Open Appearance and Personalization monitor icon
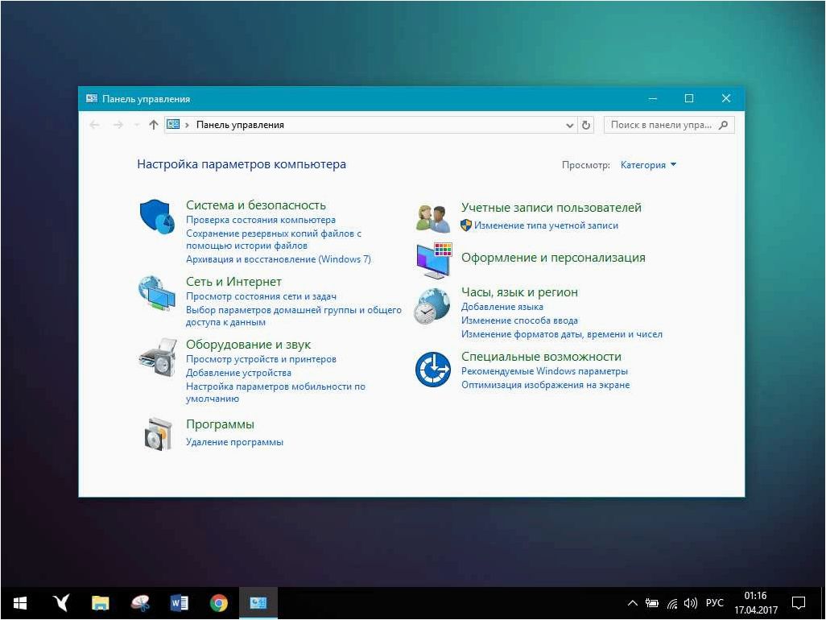The width and height of the screenshot is (826, 620). point(434,261)
